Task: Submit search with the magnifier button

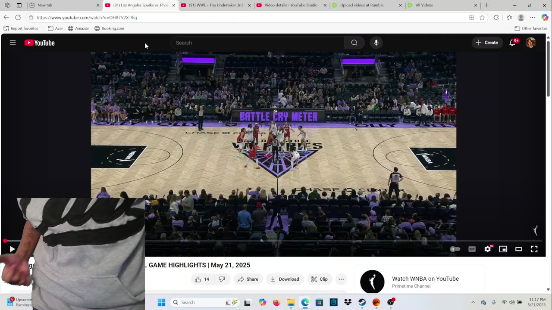Action: coord(354,43)
